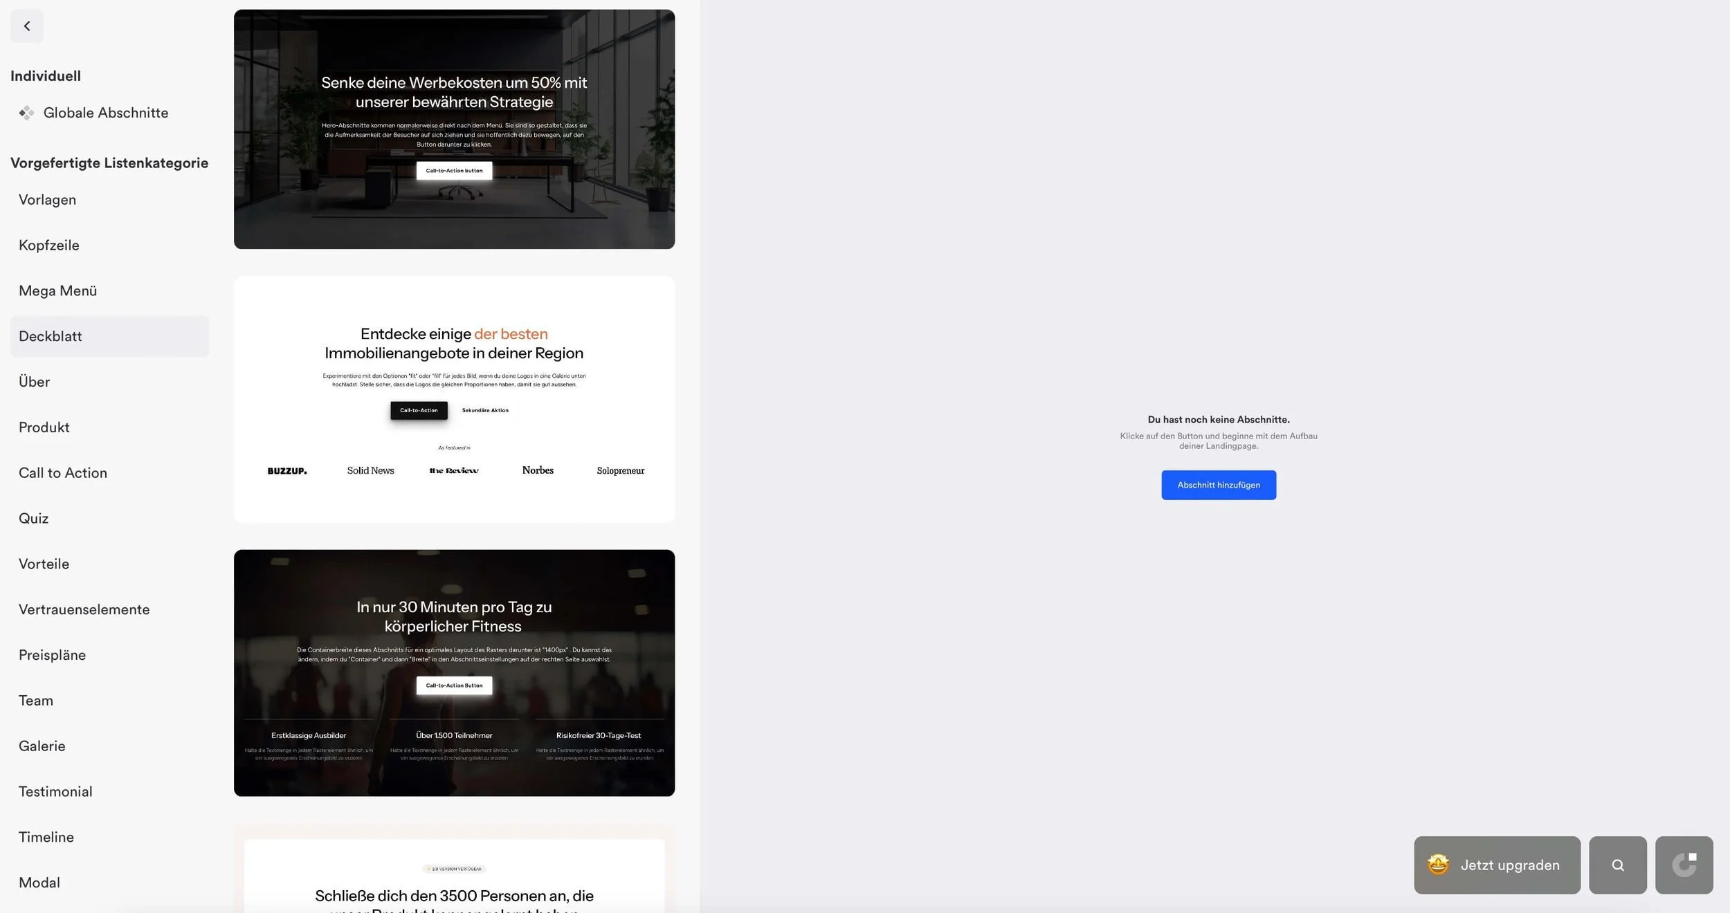Select the Kopfzeile category
This screenshot has width=1730, height=913.
pyautogui.click(x=48, y=246)
